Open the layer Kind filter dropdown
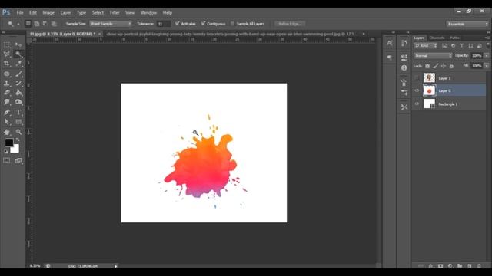492x276 pixels. tap(425, 46)
